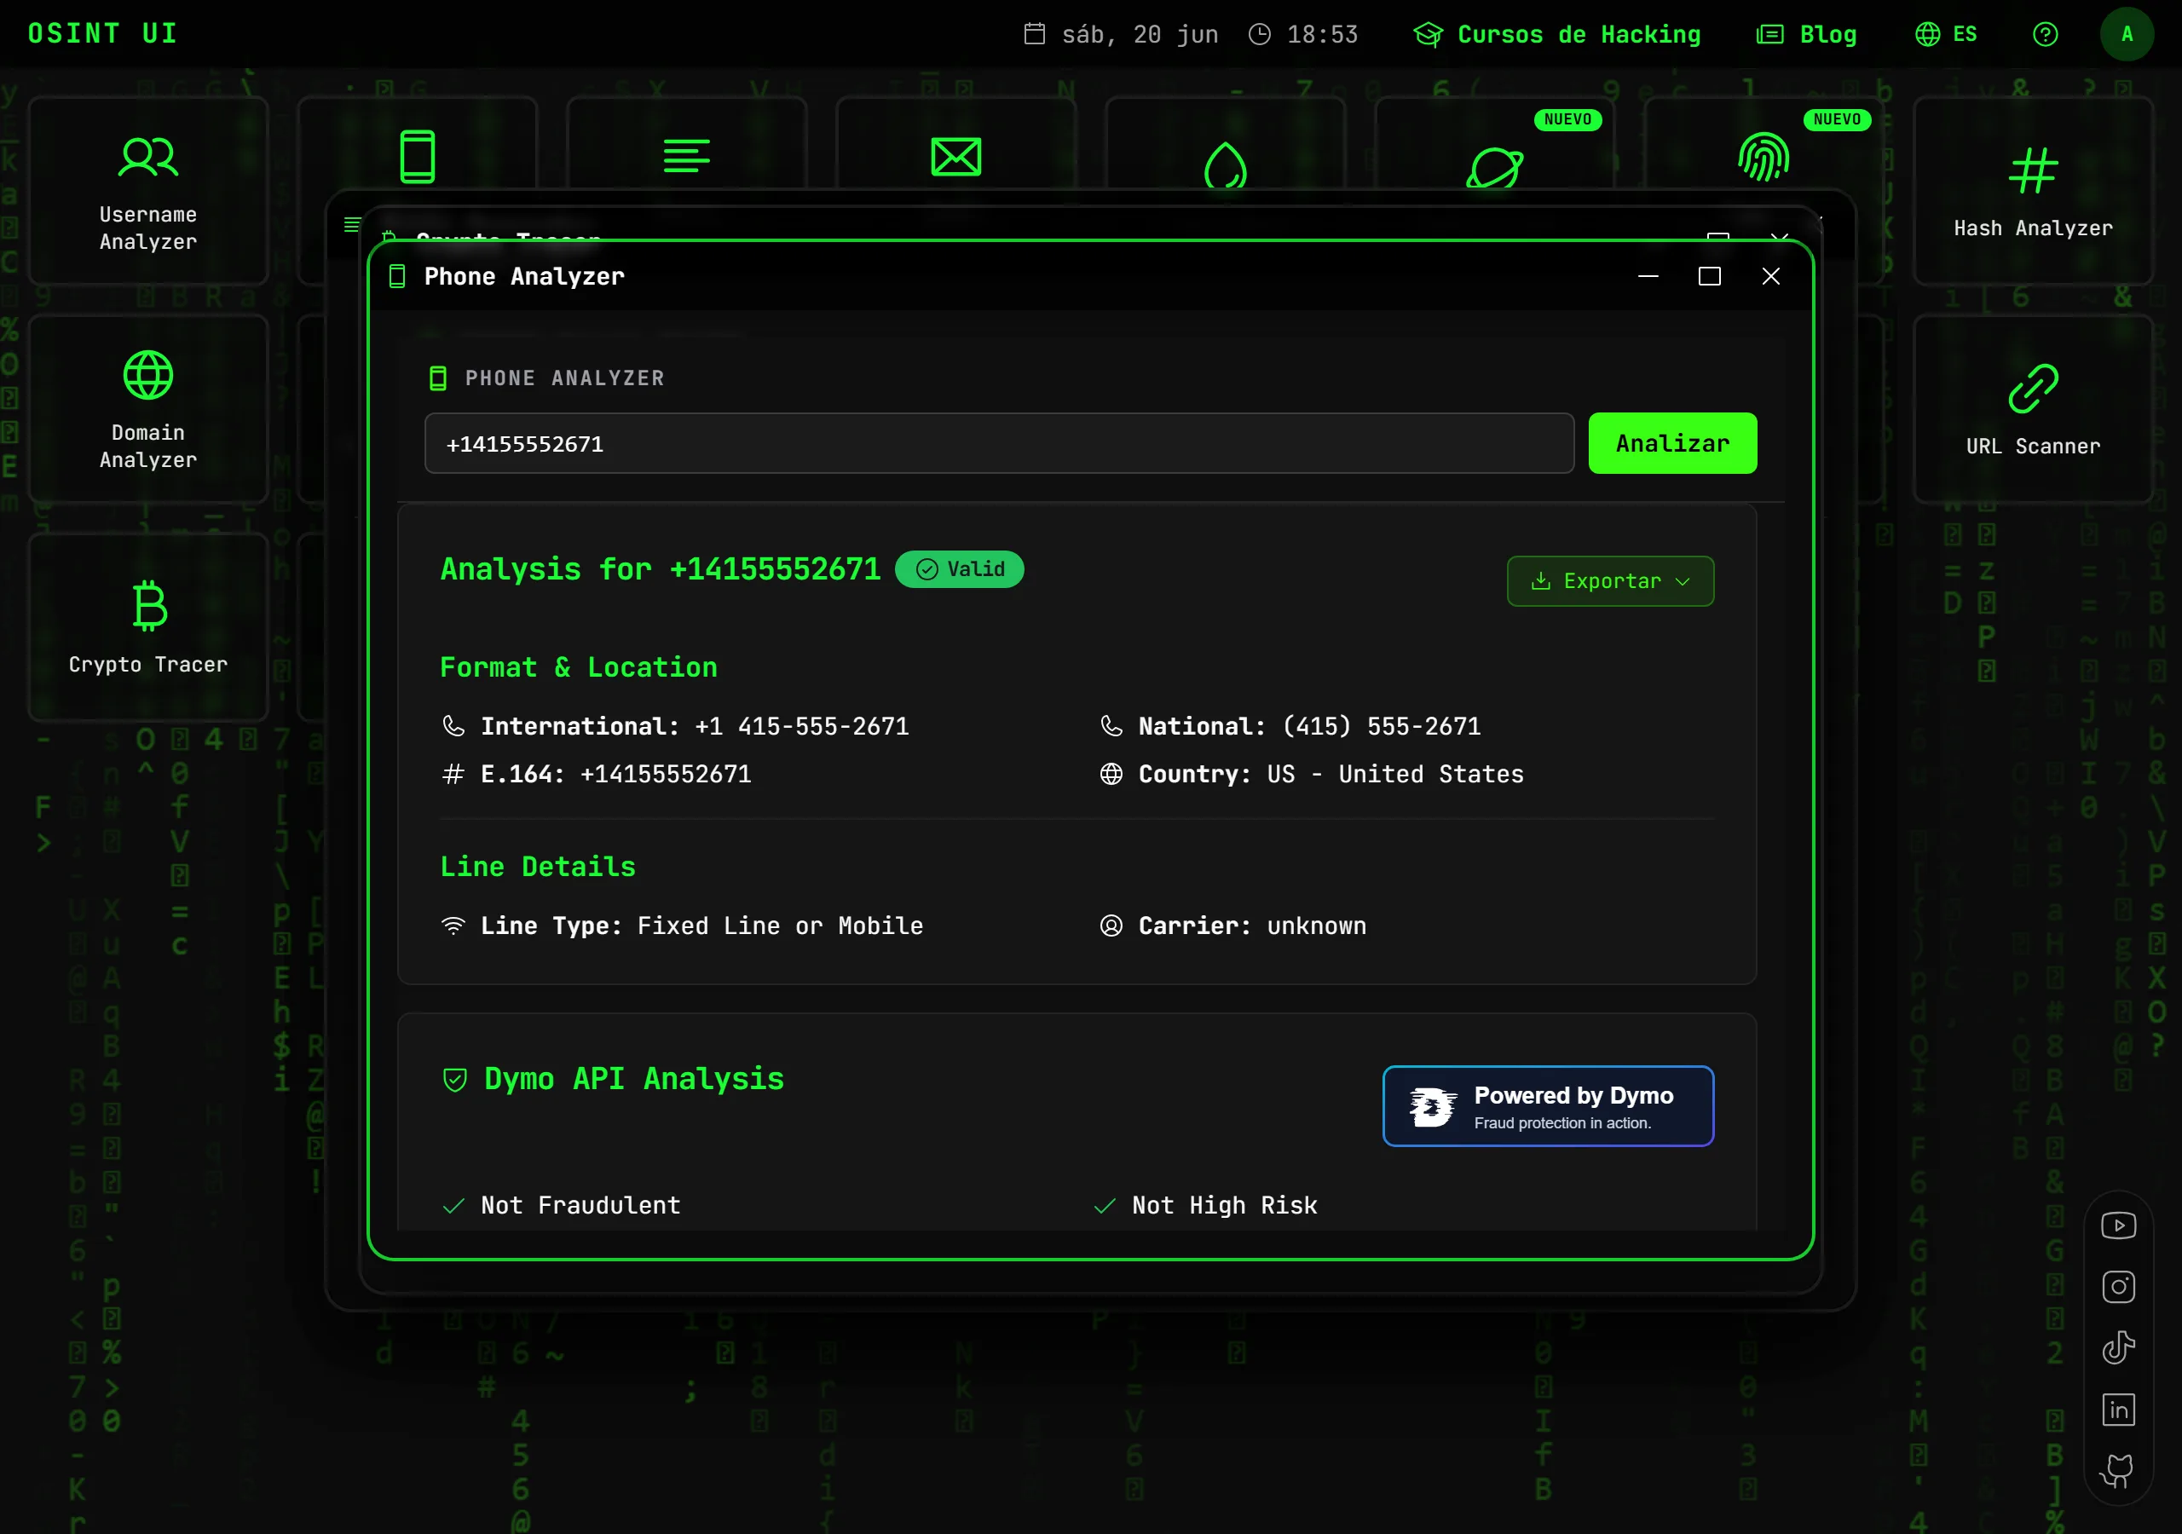The height and width of the screenshot is (1534, 2182).
Task: Click Line Type: Fixed Line or Mobile
Action: click(x=684, y=926)
